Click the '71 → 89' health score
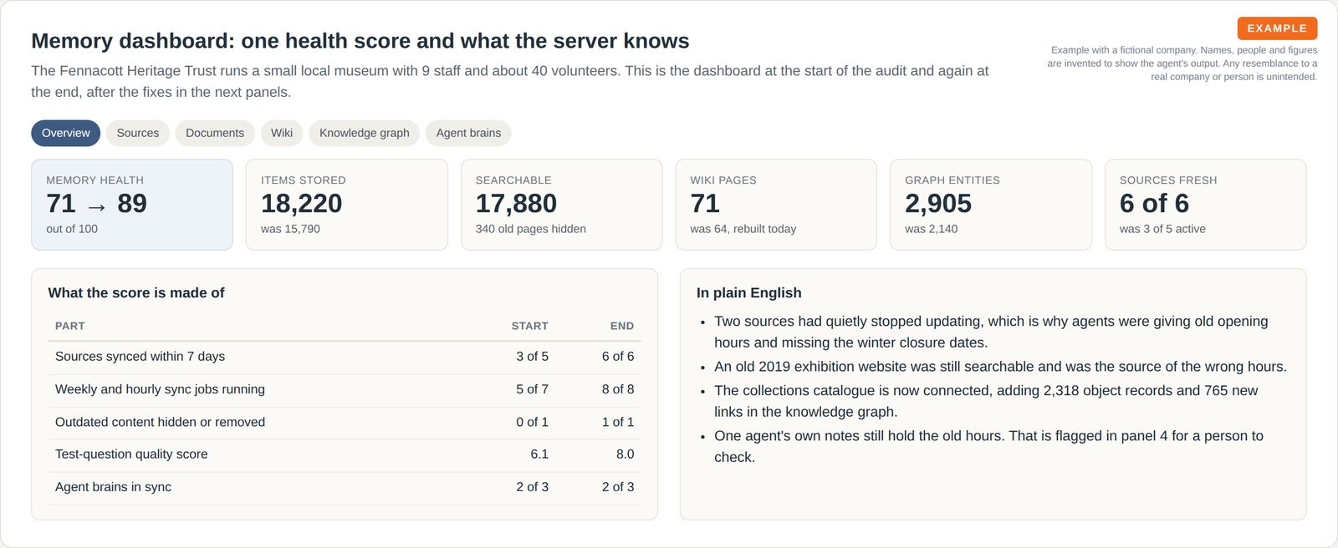 [x=96, y=203]
